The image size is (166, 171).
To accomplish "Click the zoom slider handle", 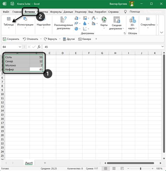I will click(x=140, y=169).
